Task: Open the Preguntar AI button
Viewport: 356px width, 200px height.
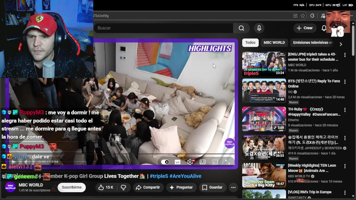Action: coord(181,187)
